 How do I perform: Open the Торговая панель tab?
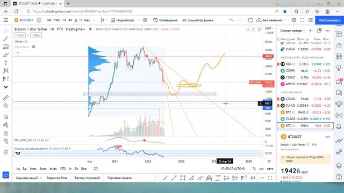pyautogui.click(x=119, y=178)
